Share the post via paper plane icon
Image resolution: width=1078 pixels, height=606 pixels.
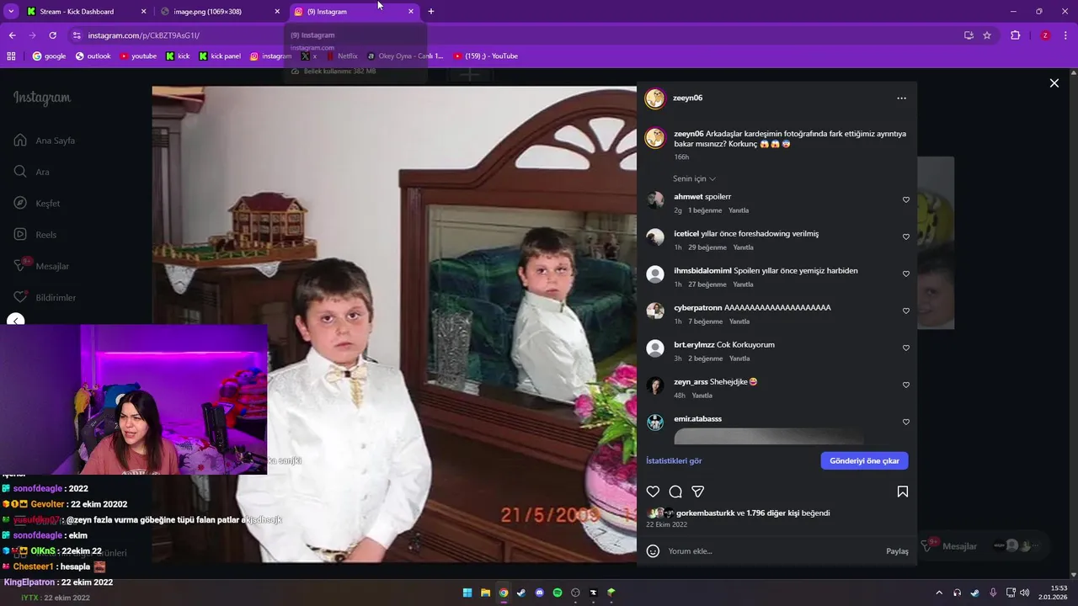coord(698,492)
